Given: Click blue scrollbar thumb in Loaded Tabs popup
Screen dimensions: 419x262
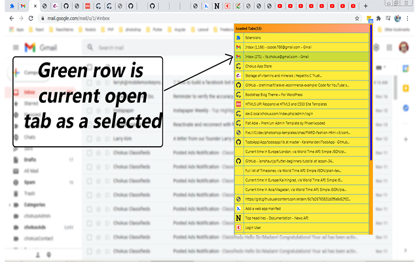Looking at the screenshot, I should tap(371, 92).
